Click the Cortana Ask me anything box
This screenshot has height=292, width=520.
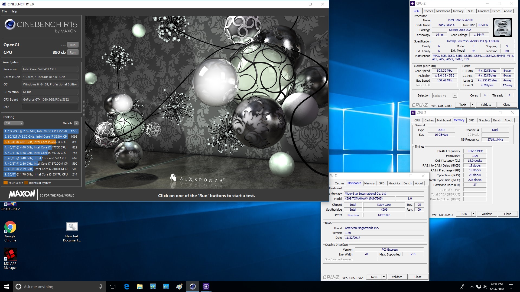59,287
